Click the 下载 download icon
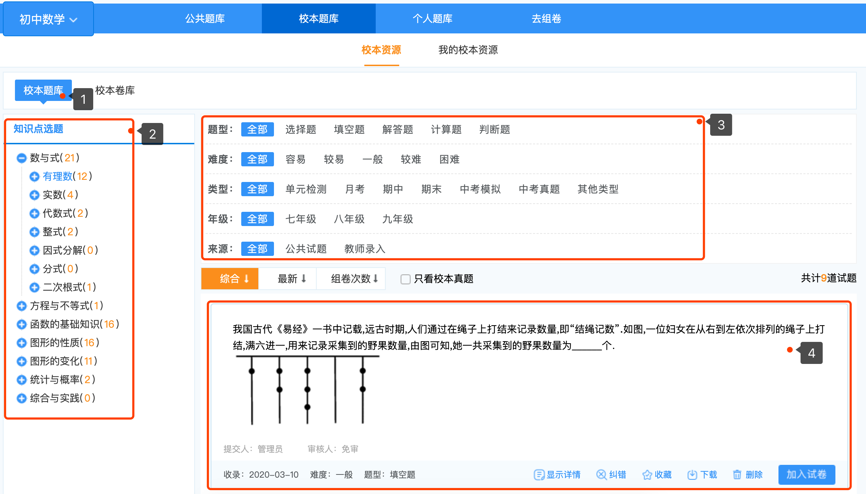Image resolution: width=866 pixels, height=494 pixels. (692, 474)
